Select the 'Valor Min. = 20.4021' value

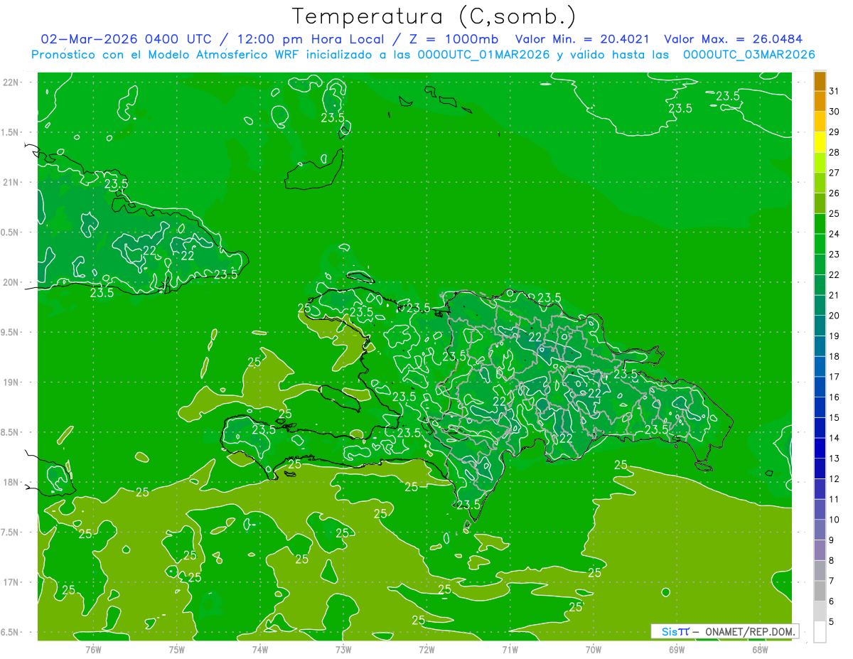pos(582,39)
